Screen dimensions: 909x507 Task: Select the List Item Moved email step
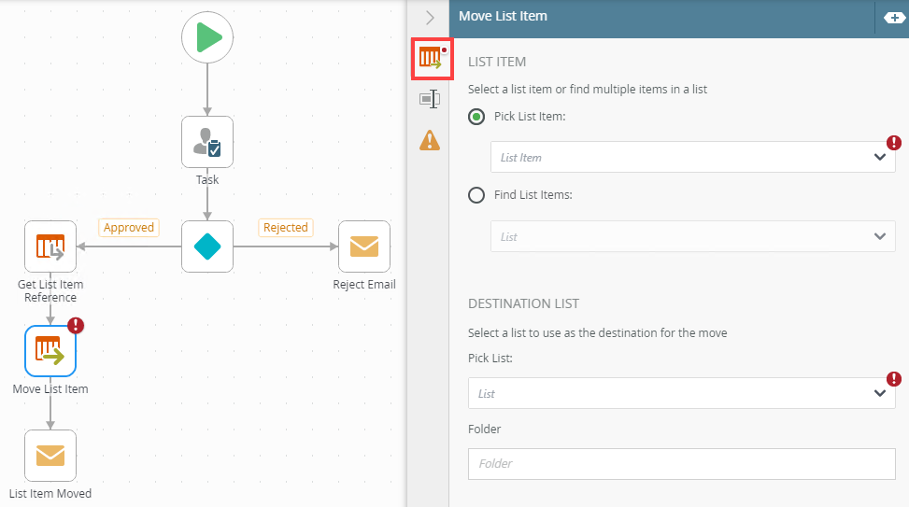coord(50,456)
